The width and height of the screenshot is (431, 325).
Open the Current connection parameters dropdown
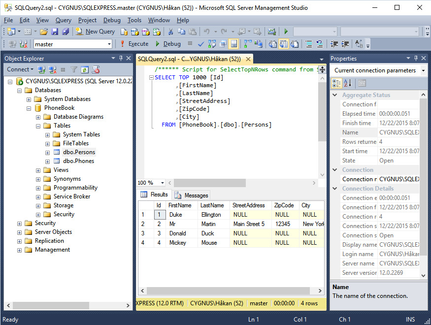(x=423, y=70)
